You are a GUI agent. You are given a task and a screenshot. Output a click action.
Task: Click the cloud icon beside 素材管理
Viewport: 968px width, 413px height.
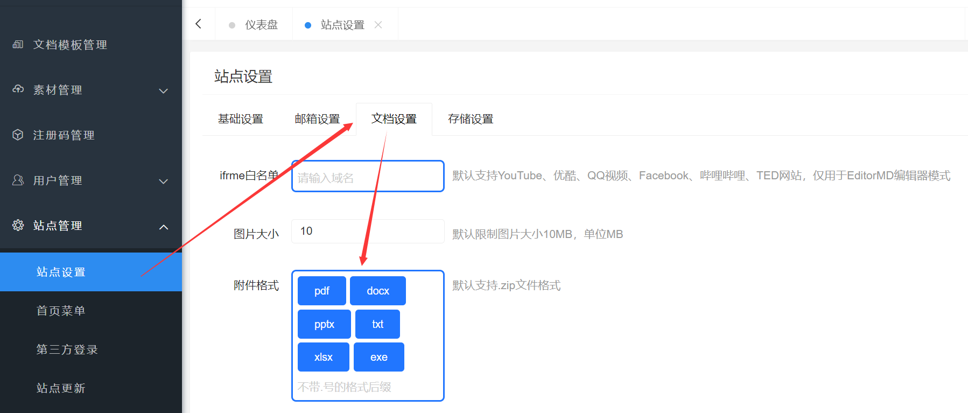tap(18, 89)
